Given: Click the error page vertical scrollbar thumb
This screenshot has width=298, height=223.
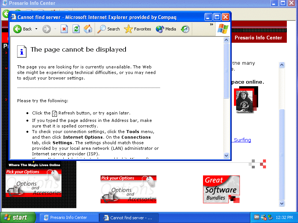Looking at the screenshot, I should [226, 71].
